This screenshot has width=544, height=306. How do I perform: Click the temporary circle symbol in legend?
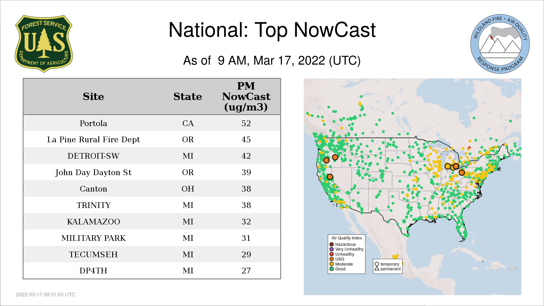click(x=377, y=264)
